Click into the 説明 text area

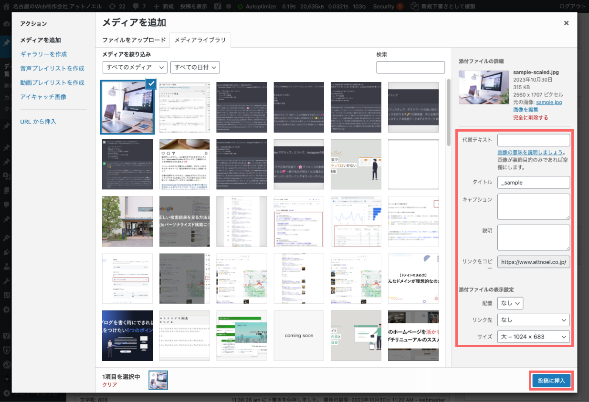point(534,237)
